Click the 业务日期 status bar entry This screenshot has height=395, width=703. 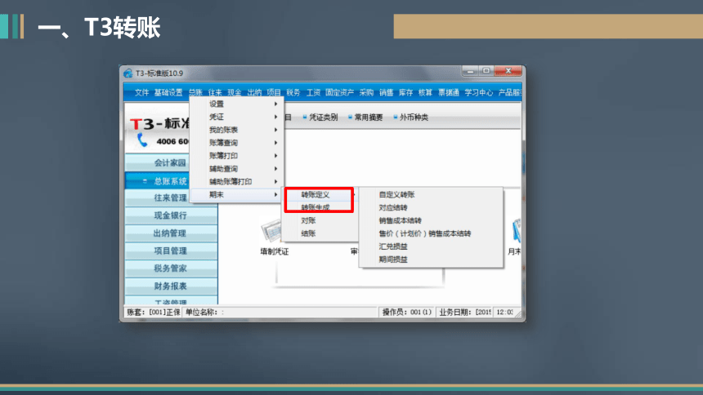click(x=464, y=312)
